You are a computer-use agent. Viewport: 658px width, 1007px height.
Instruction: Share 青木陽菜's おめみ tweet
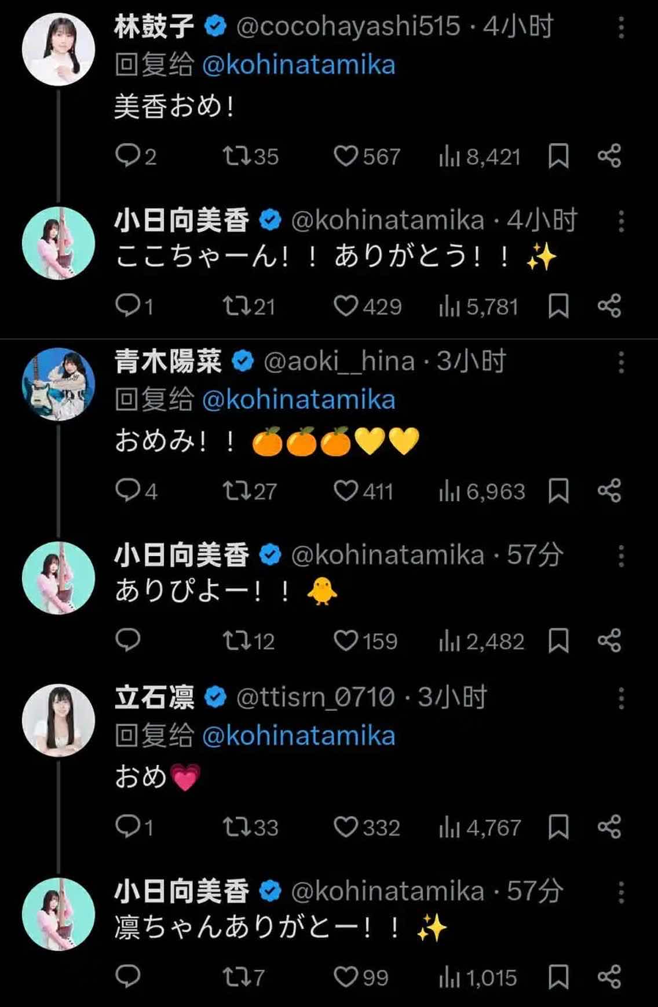click(609, 491)
